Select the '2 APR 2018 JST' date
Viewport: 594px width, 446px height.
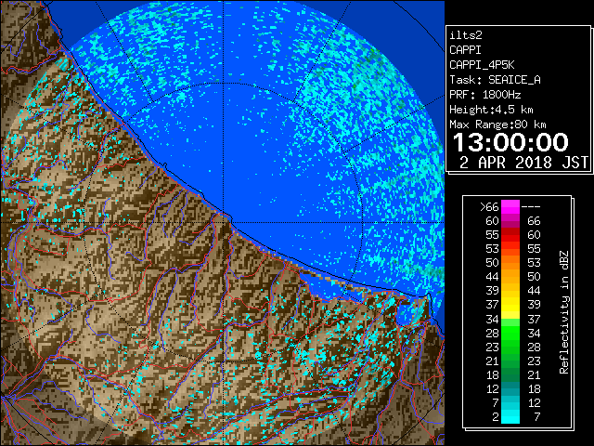click(523, 163)
